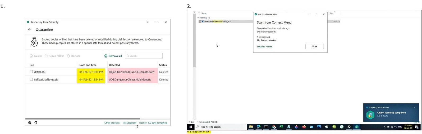The image size is (422, 134).
Task: Toggle the select-all checkbox beside Name
Action: click(199, 13)
